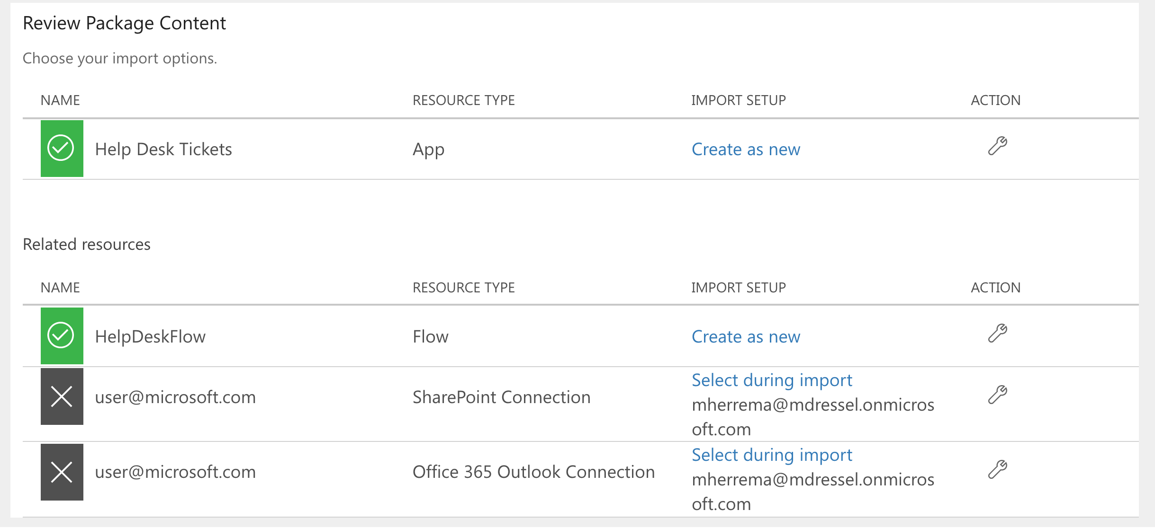This screenshot has height=528, width=1155.
Task: Click the NAME header under Related resources
Action: pyautogui.click(x=60, y=288)
